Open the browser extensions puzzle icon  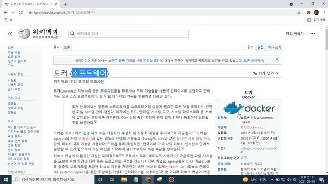(309, 12)
